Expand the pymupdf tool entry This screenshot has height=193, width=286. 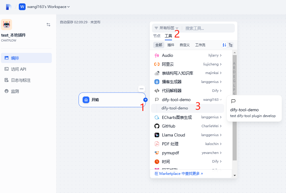(x=188, y=153)
